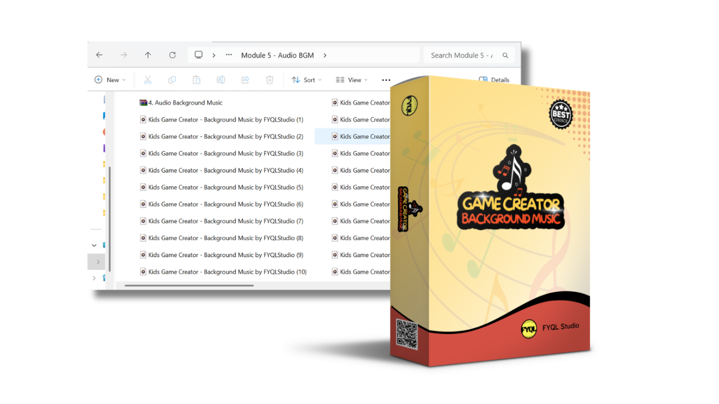
Task: Click the file icon of FYQLStudio (5)
Action: 143,187
